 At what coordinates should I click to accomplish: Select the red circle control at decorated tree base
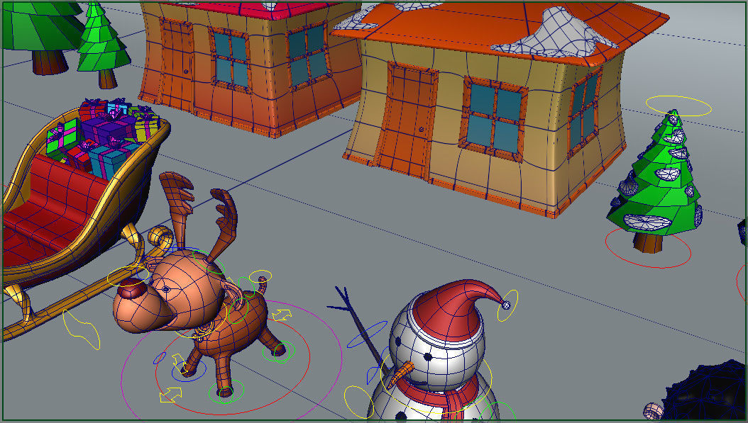pyautogui.click(x=649, y=247)
